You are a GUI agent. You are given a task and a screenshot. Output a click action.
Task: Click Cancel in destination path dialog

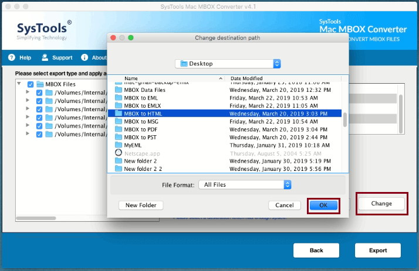[x=284, y=205]
